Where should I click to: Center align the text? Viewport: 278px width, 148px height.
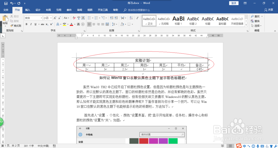(94, 24)
